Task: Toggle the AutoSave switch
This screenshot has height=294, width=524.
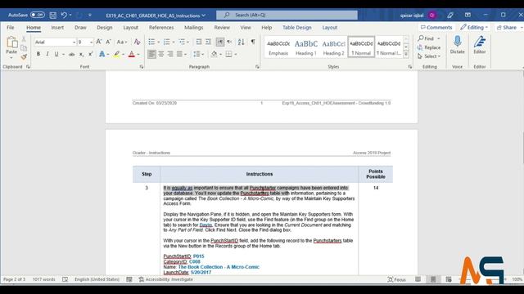Action: [37, 15]
